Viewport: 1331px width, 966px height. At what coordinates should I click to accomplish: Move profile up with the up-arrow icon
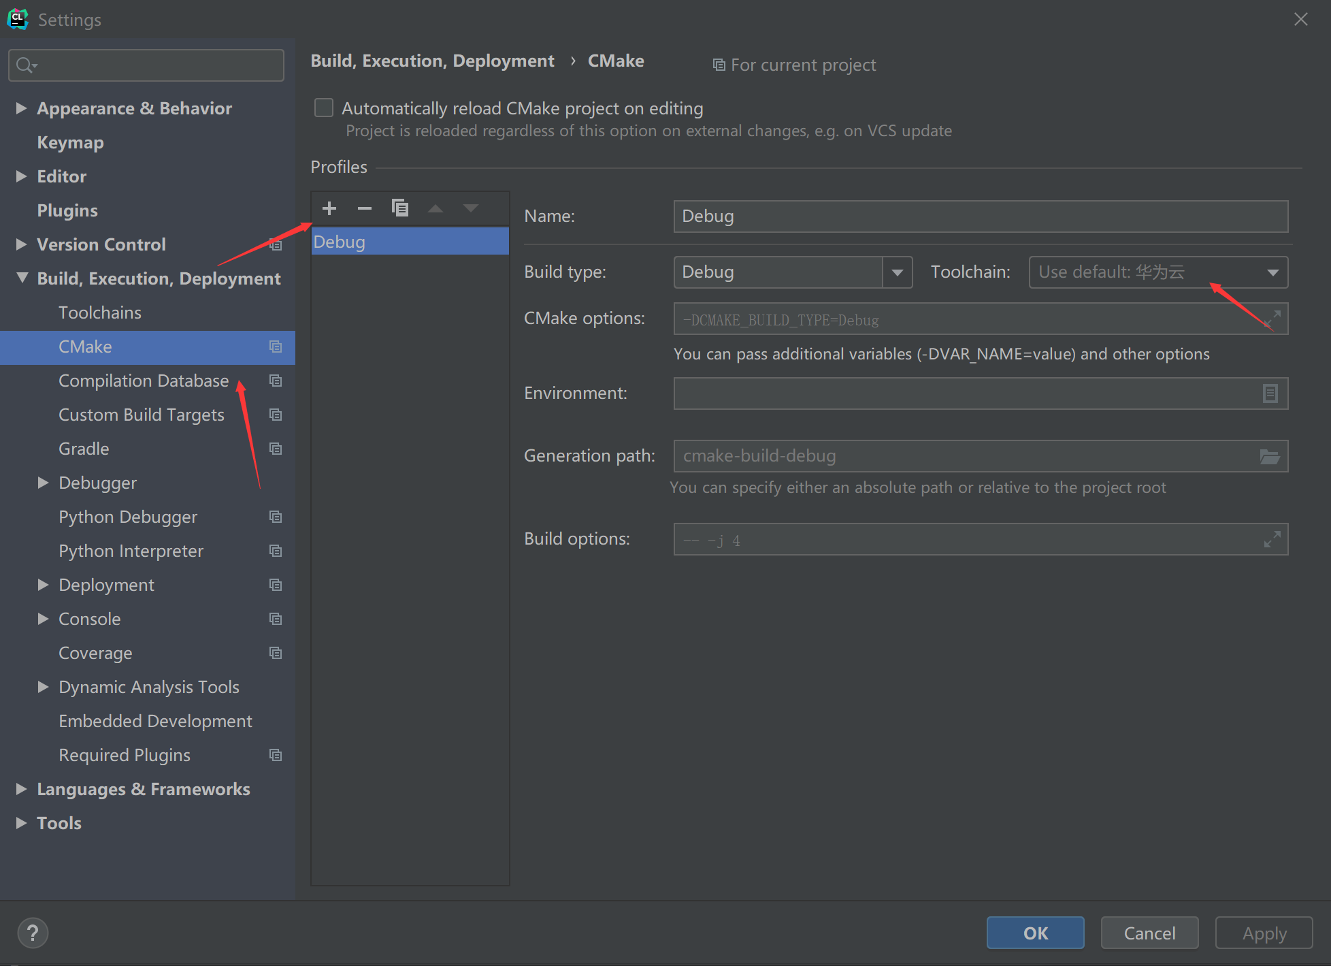[436, 208]
